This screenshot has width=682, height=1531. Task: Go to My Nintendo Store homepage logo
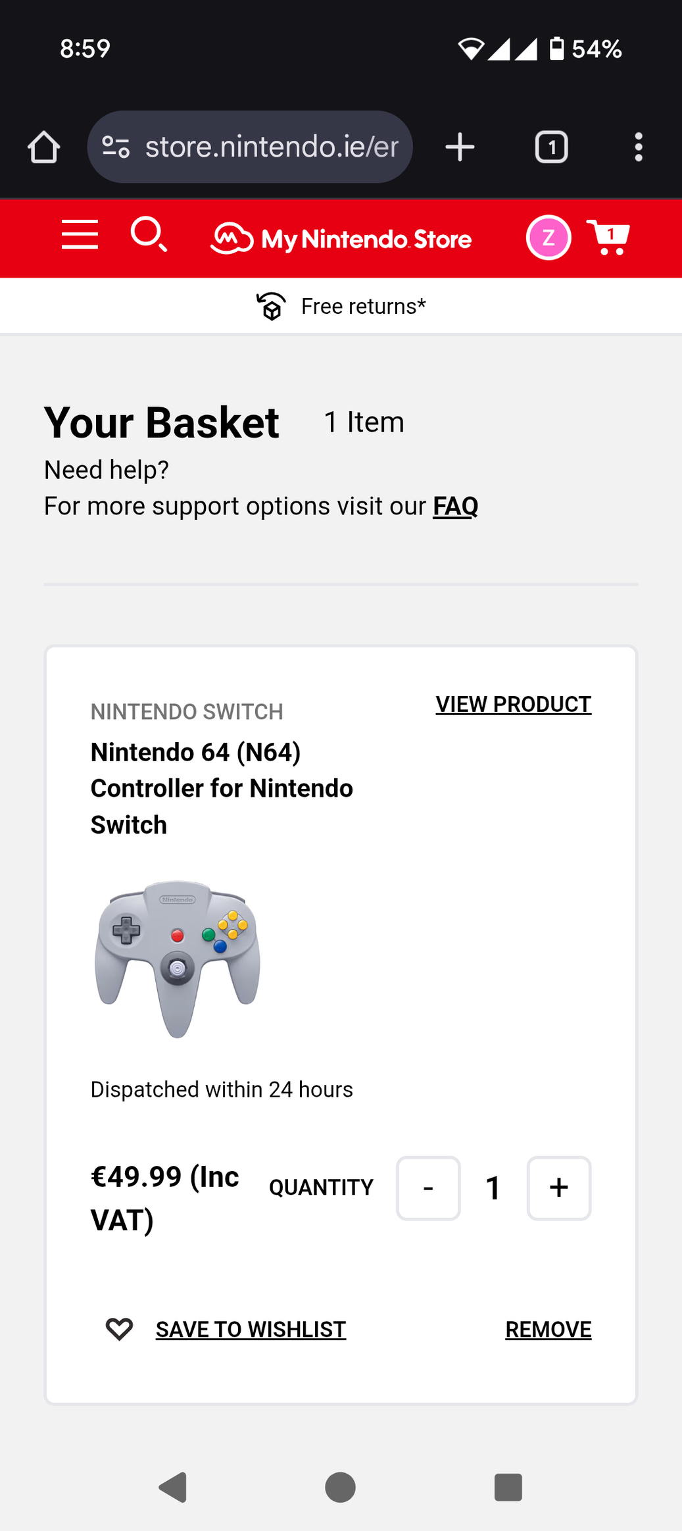[341, 239]
